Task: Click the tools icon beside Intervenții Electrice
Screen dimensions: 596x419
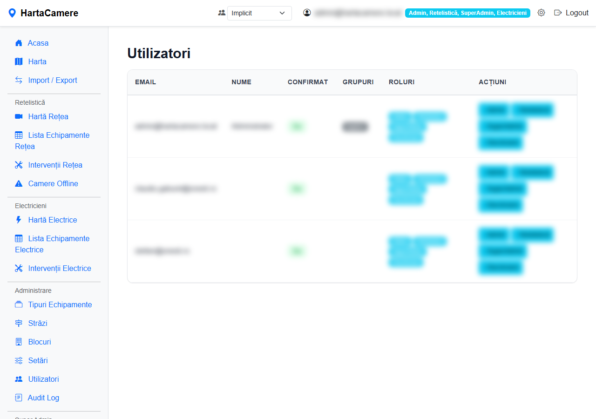Action: tap(19, 268)
